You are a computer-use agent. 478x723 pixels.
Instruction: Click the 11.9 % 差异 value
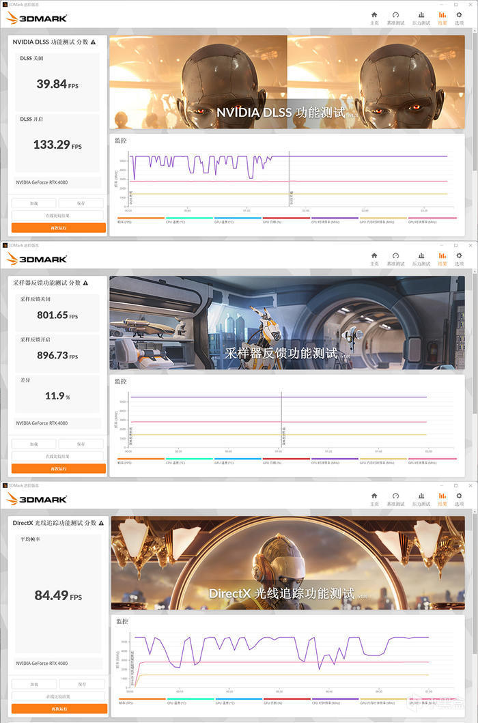tap(57, 396)
